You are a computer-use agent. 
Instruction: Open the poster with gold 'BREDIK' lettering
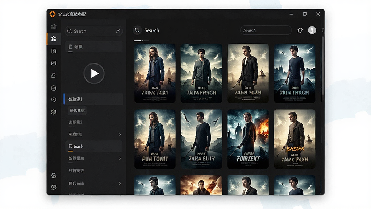(x=295, y=139)
